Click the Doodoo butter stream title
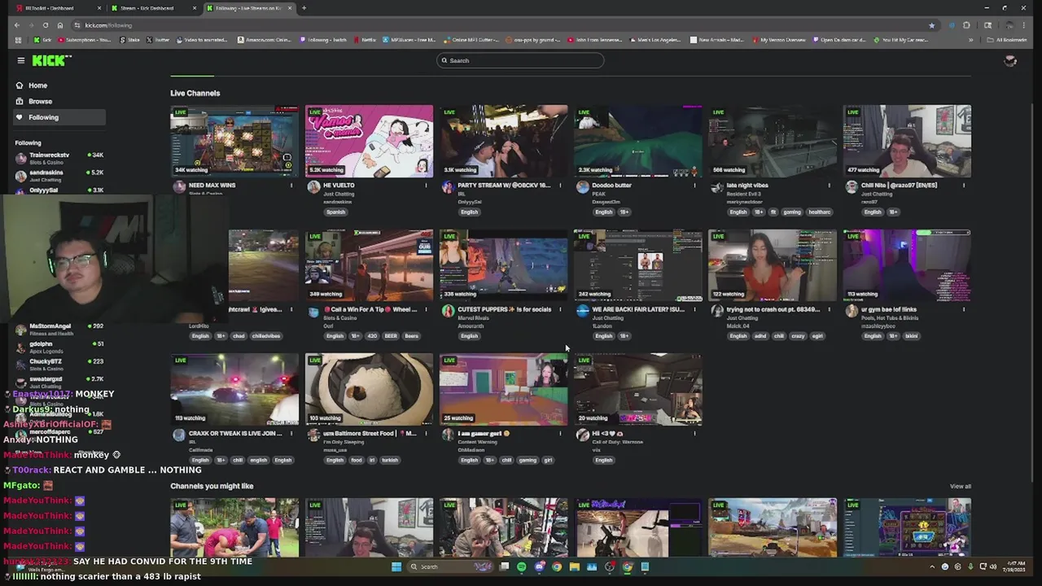Screen dimensions: 1042x586 point(611,186)
